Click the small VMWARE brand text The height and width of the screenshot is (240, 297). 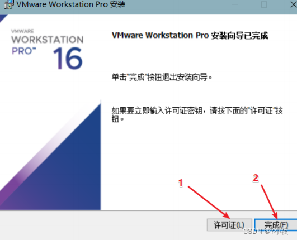22,31
